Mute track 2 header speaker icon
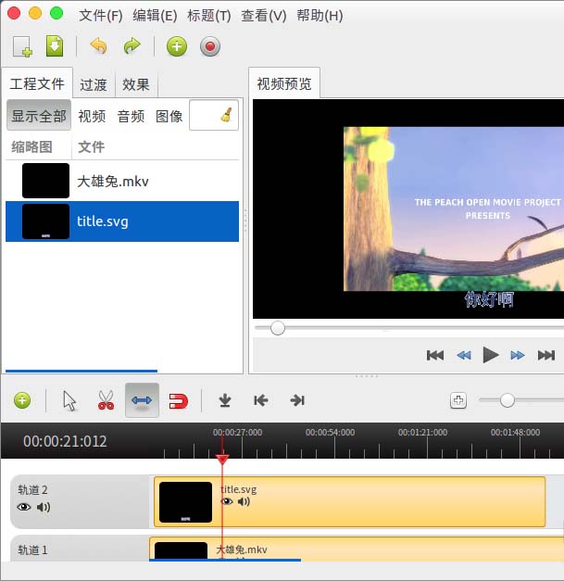This screenshot has width=564, height=581. click(x=44, y=507)
